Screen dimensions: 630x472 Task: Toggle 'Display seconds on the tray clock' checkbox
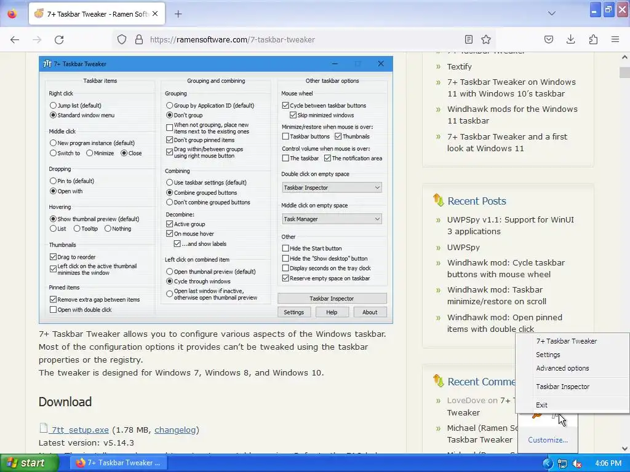click(x=285, y=268)
